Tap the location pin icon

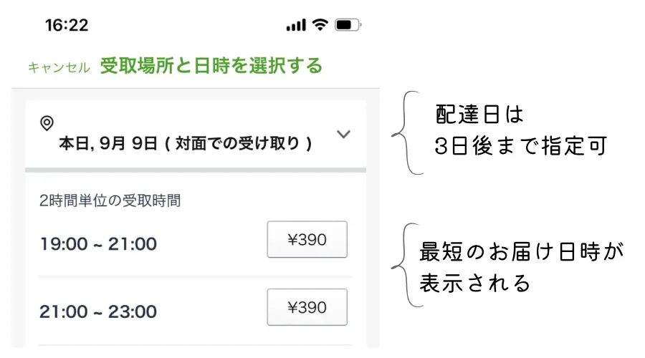pos(47,123)
